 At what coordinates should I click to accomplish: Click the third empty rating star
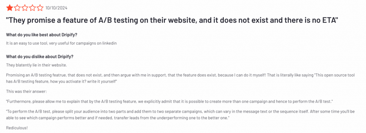(25, 8)
